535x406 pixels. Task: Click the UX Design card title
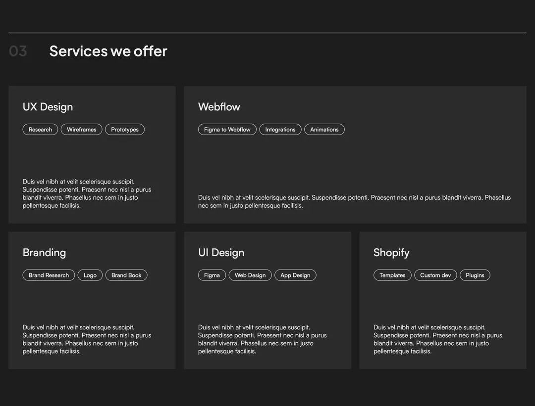[x=48, y=107]
